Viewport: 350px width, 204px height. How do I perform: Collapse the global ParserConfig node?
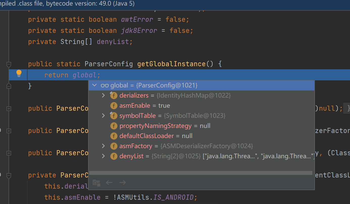tap(94, 85)
